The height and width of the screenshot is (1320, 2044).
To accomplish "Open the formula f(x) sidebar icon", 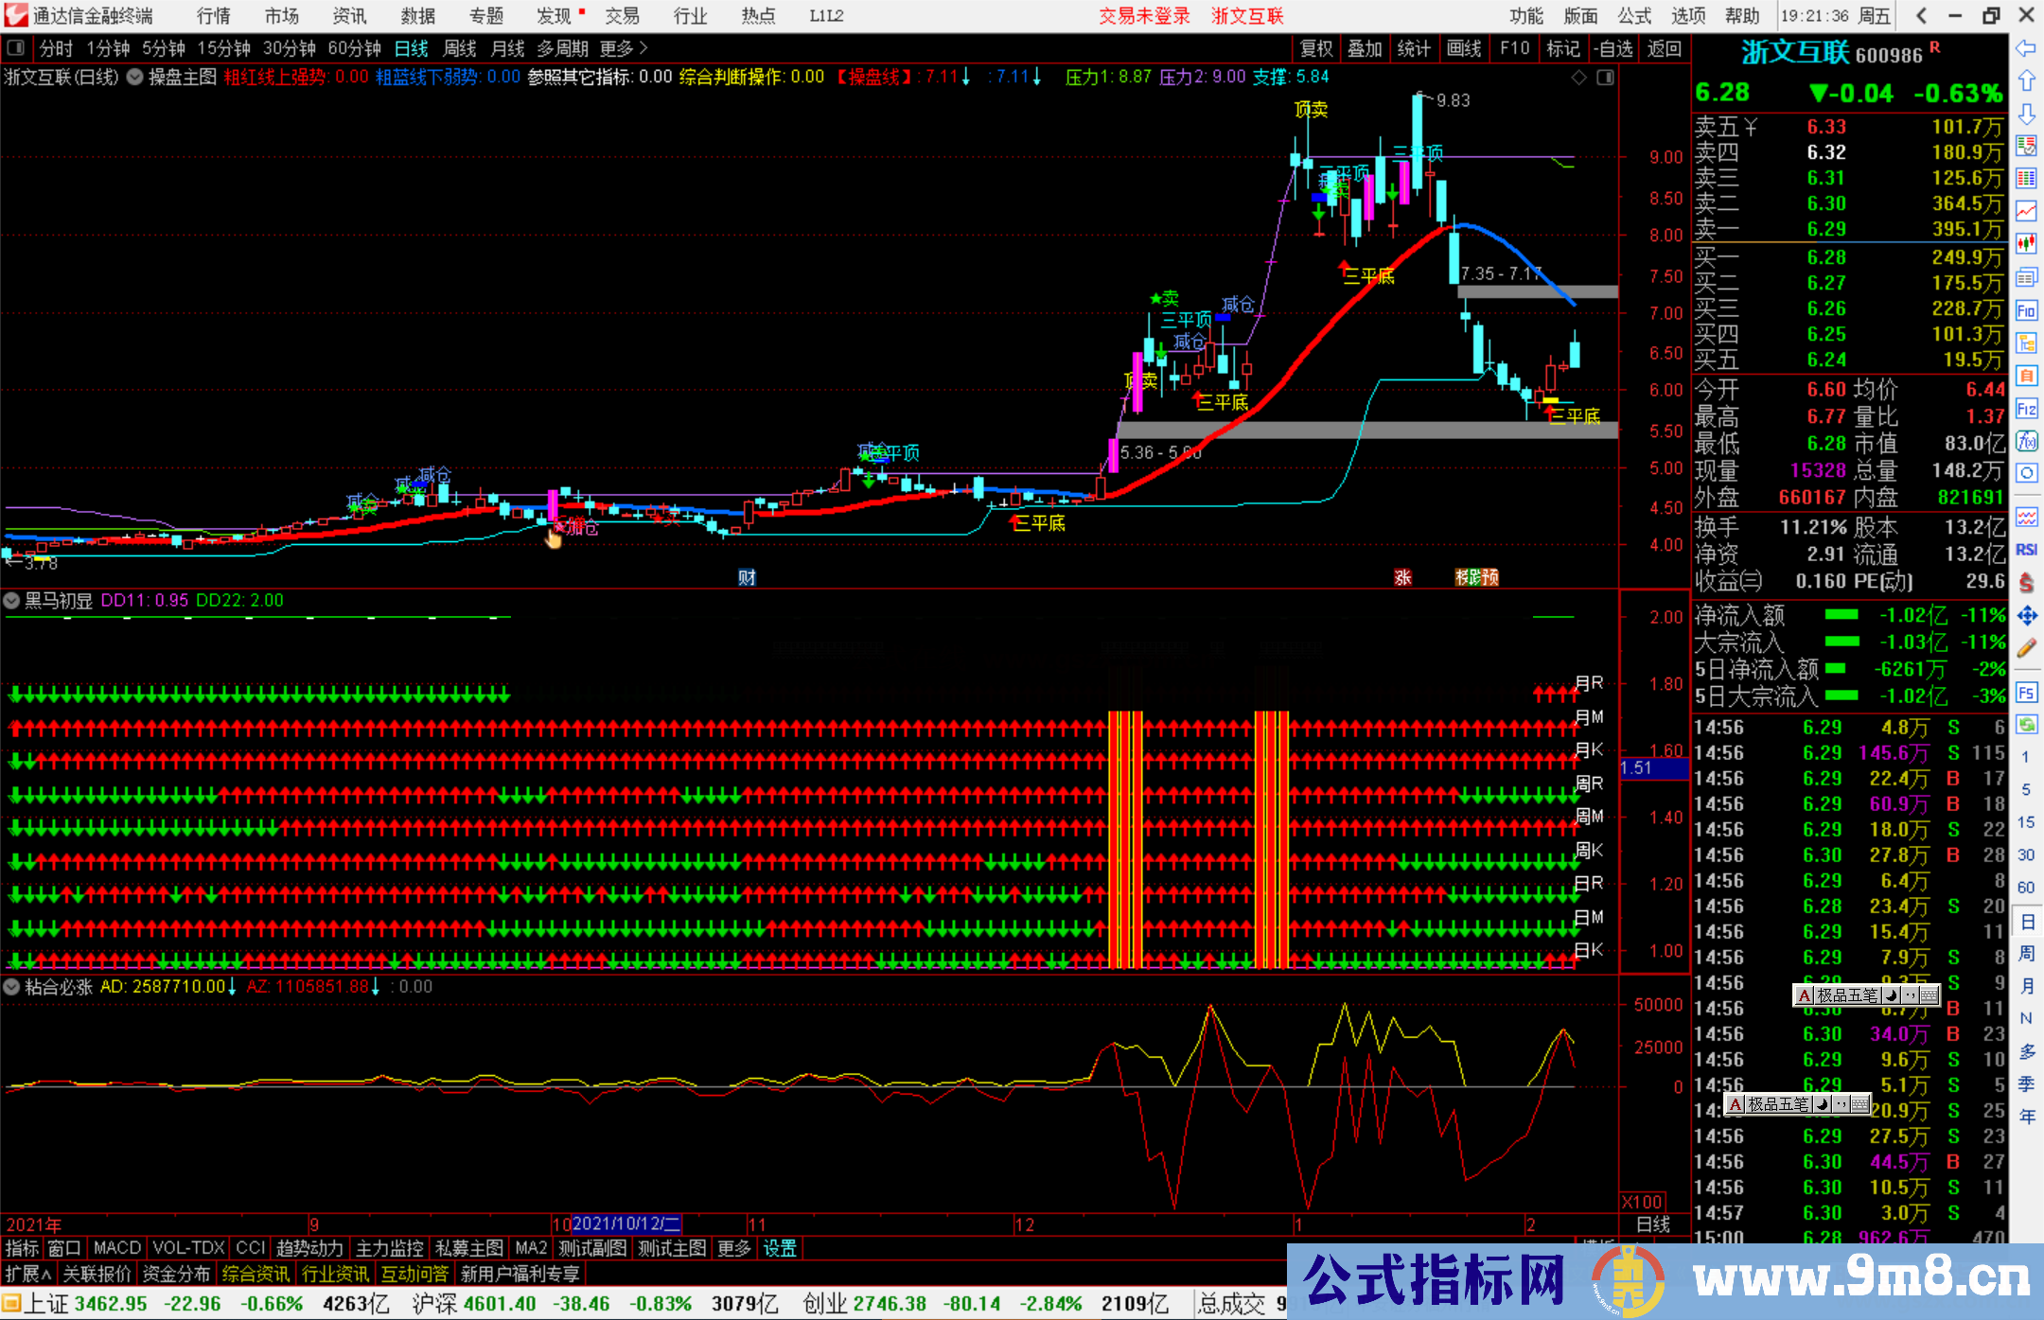I will (2026, 441).
